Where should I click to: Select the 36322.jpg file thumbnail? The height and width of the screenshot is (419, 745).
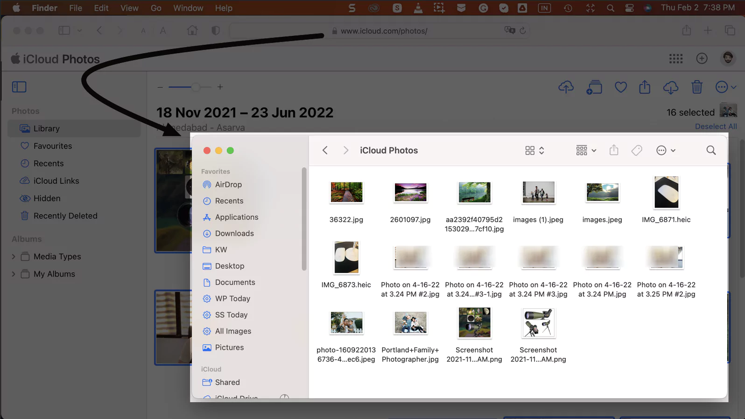(346, 192)
